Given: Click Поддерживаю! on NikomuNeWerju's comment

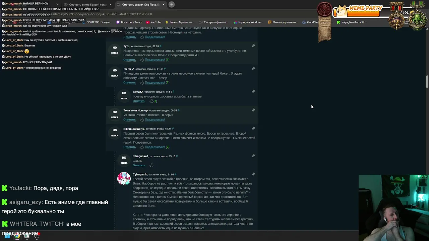Looking at the screenshot, I should (x=155, y=147).
